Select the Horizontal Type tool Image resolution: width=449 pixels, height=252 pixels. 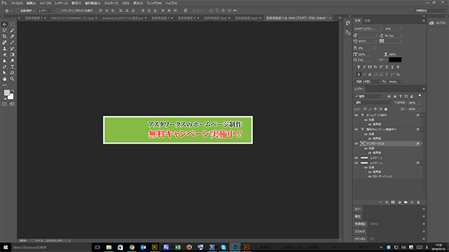(13, 67)
